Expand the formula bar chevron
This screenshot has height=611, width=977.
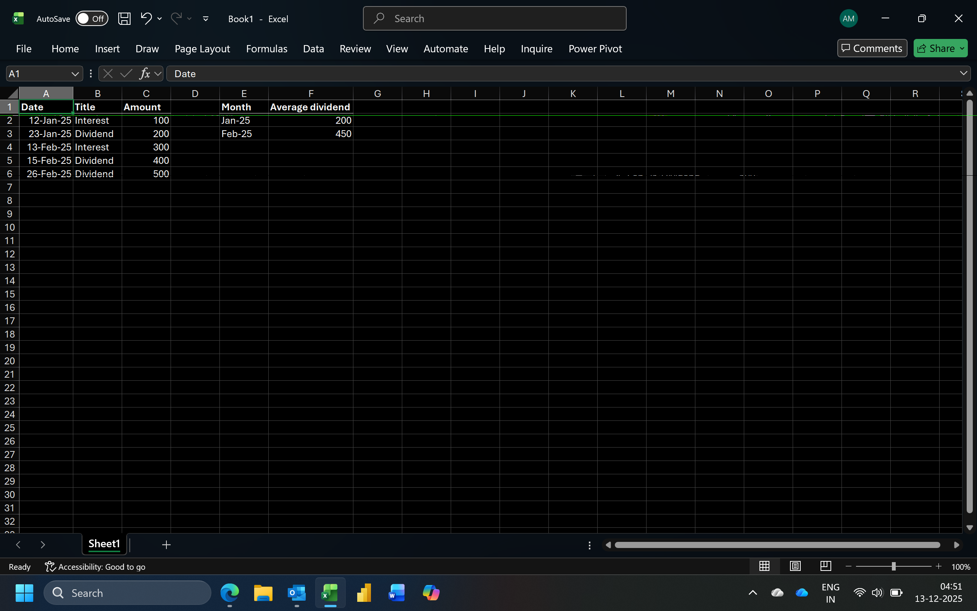(963, 73)
